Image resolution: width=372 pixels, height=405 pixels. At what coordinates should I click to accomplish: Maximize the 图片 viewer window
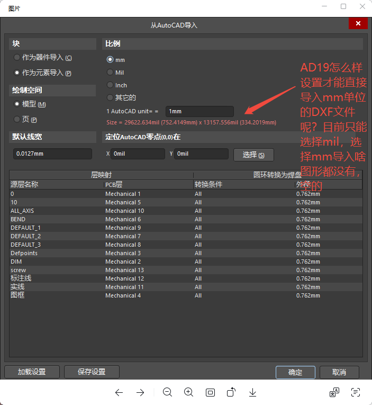(x=343, y=6)
